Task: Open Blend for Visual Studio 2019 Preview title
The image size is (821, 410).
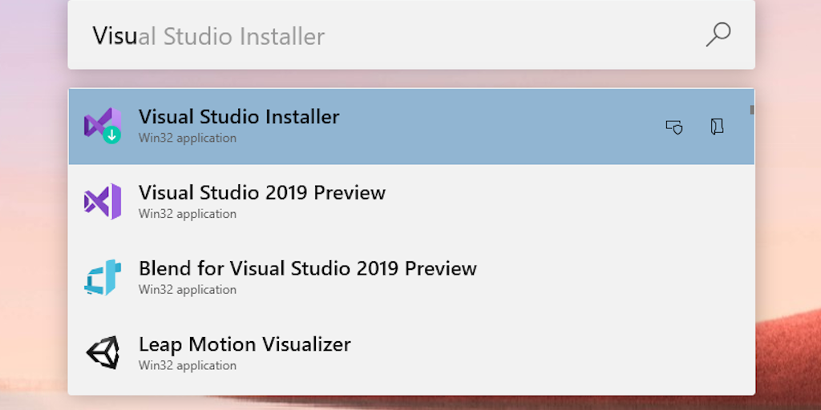Action: (307, 268)
